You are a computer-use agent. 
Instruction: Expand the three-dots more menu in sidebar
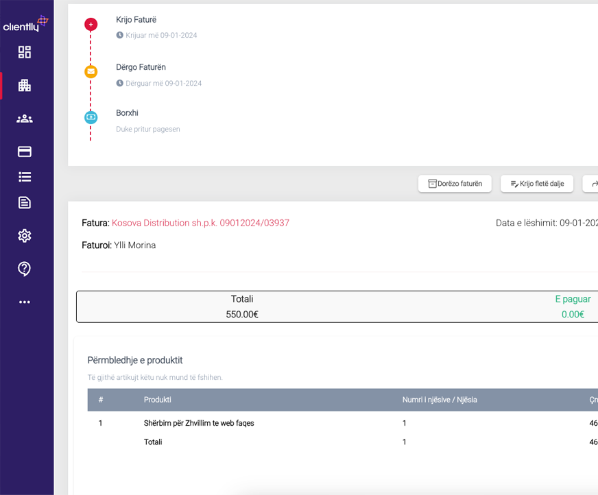(x=25, y=302)
